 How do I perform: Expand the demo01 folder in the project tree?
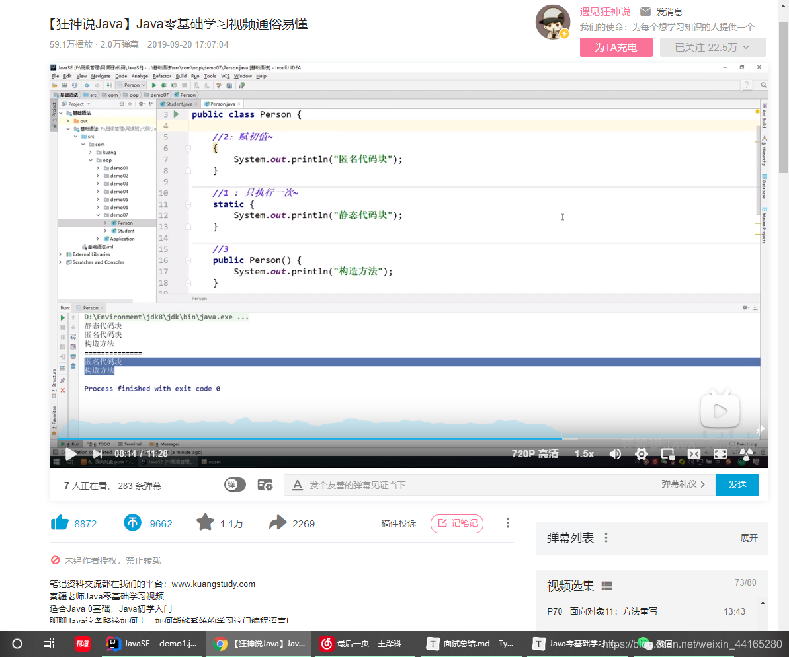click(x=98, y=168)
